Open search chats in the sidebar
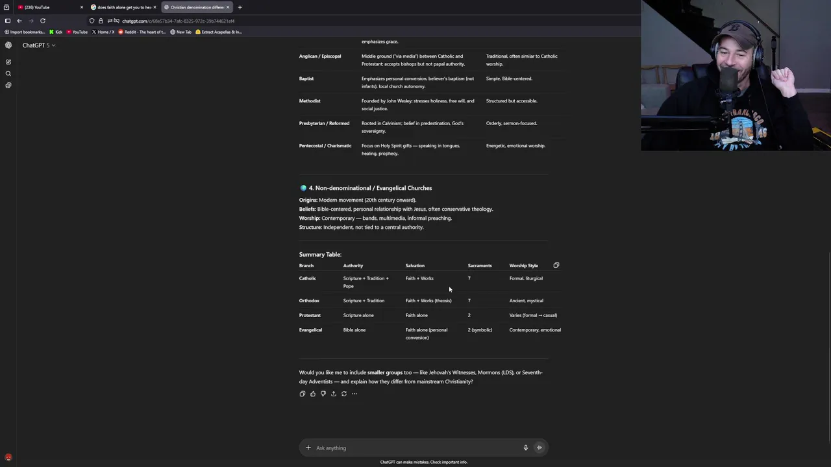This screenshot has width=831, height=467. point(8,73)
